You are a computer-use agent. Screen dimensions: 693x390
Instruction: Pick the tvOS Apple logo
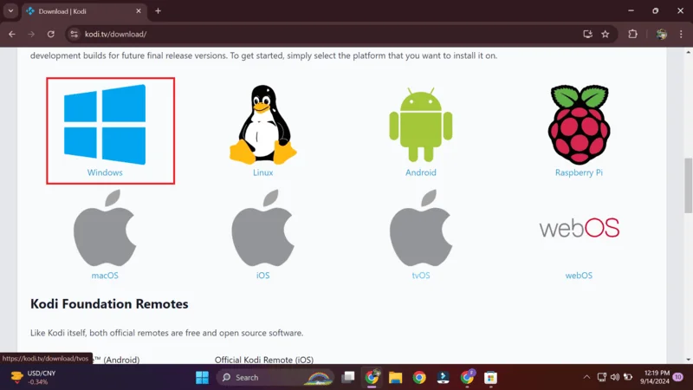point(421,228)
